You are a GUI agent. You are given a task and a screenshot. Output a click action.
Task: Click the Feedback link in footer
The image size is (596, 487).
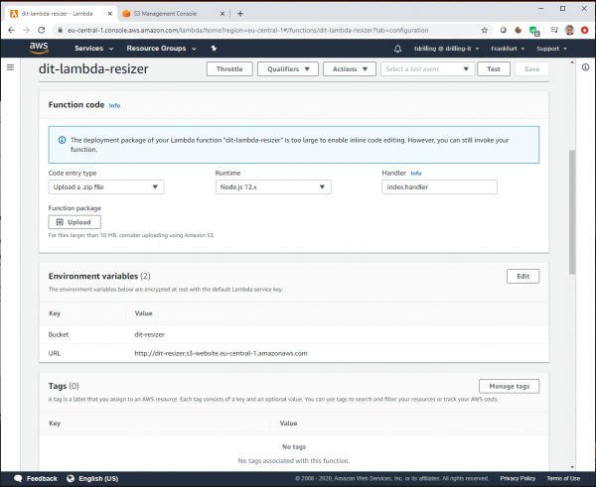click(36, 479)
